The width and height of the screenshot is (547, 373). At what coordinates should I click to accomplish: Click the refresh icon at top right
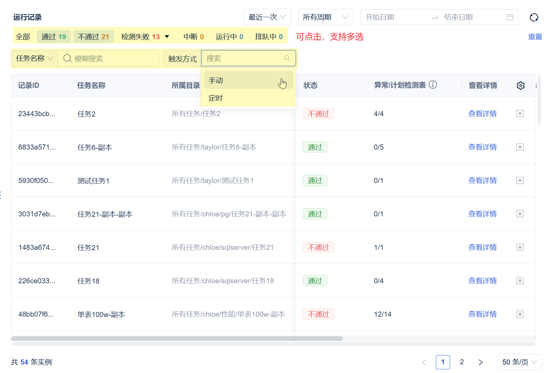[534, 17]
